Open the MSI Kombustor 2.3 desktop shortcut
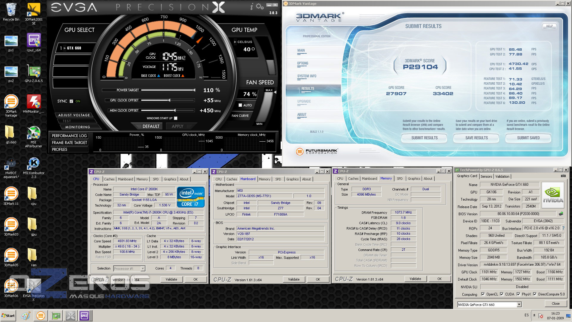This screenshot has height=322, width=572. click(x=34, y=163)
